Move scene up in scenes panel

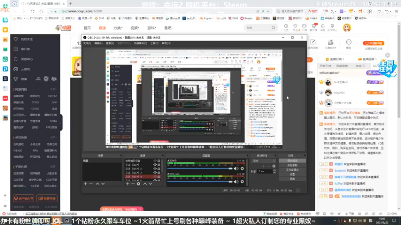click(97, 184)
